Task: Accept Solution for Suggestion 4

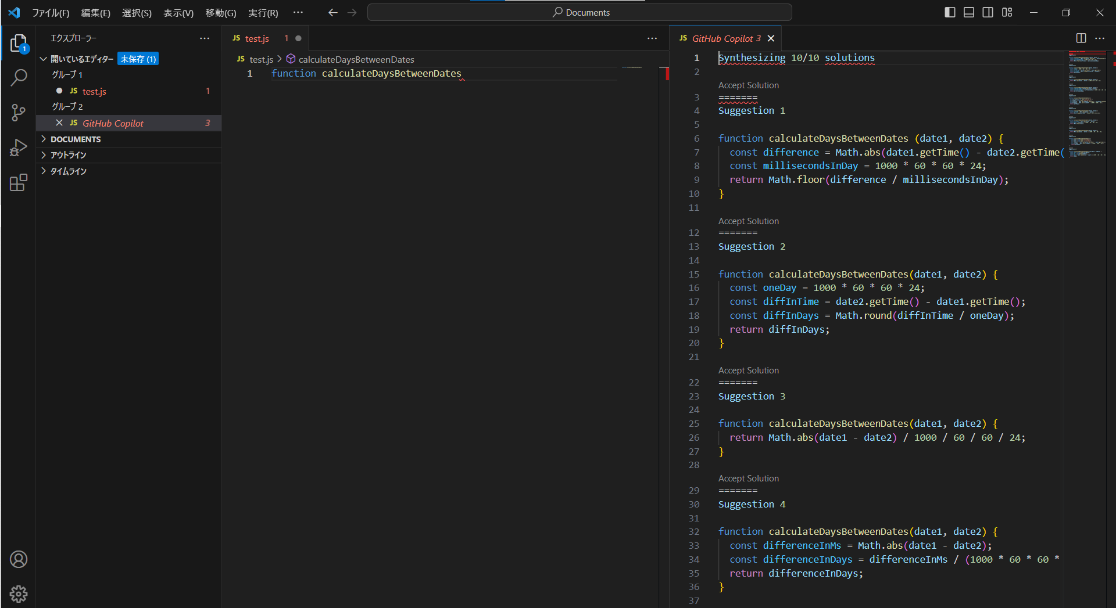Action: pos(748,479)
